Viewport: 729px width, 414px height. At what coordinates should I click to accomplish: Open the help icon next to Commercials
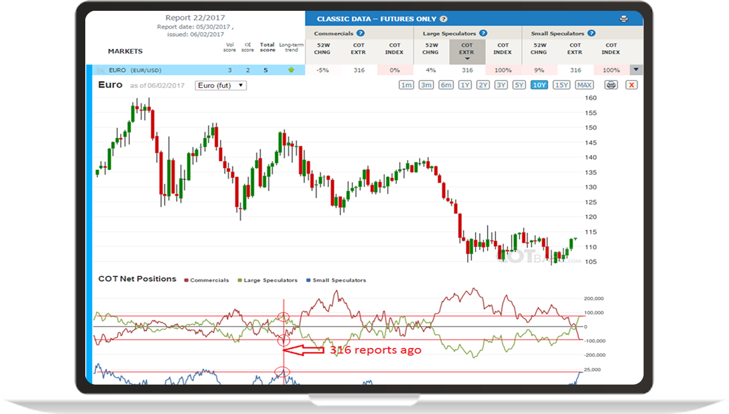click(x=360, y=34)
